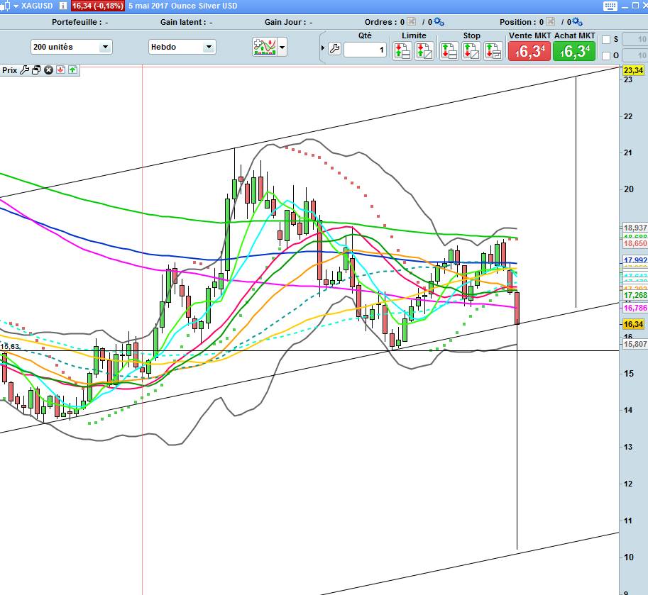The image size is (648, 595).
Task: Open the instrument info 'i' icon
Action: coord(63,6)
